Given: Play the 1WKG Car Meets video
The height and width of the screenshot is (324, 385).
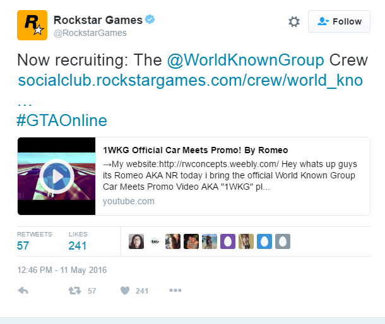Looking at the screenshot, I should 56,176.
